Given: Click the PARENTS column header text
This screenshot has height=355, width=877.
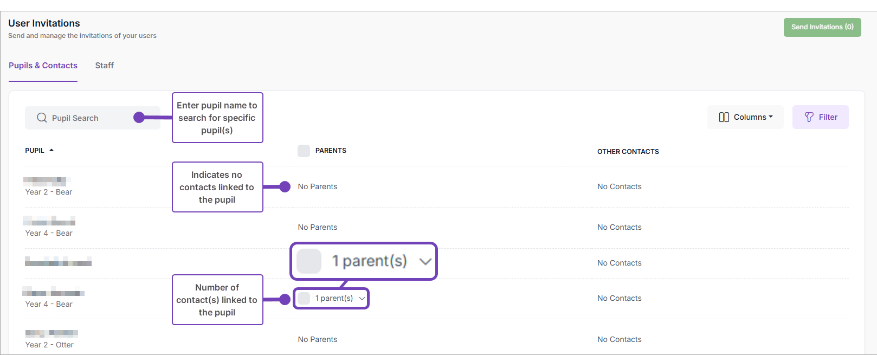Looking at the screenshot, I should point(331,151).
